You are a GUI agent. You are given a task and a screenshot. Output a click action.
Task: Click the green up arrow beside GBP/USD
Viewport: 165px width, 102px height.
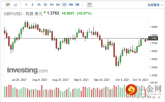[45, 12]
